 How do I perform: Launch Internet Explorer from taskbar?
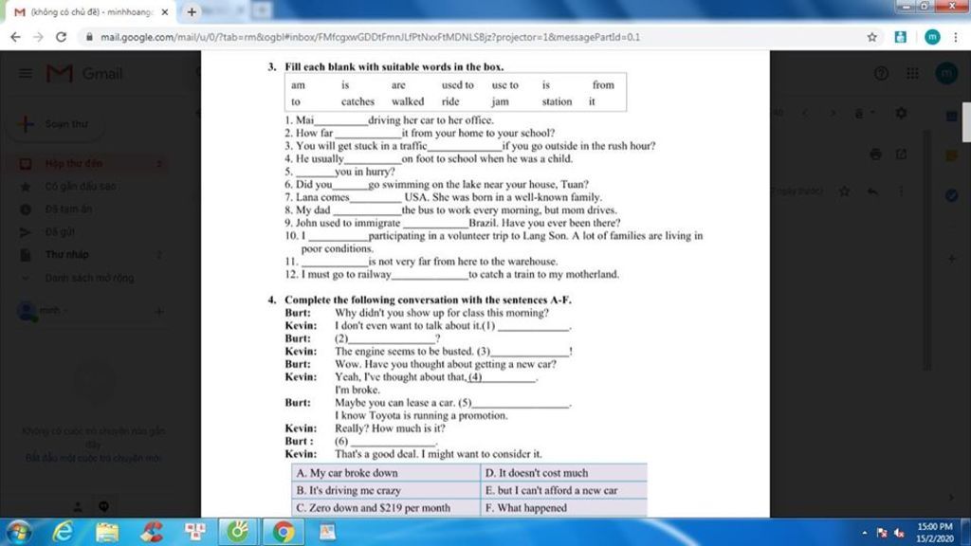pyautogui.click(x=64, y=532)
